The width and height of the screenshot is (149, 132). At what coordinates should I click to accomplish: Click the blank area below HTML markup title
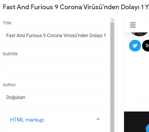(55, 128)
